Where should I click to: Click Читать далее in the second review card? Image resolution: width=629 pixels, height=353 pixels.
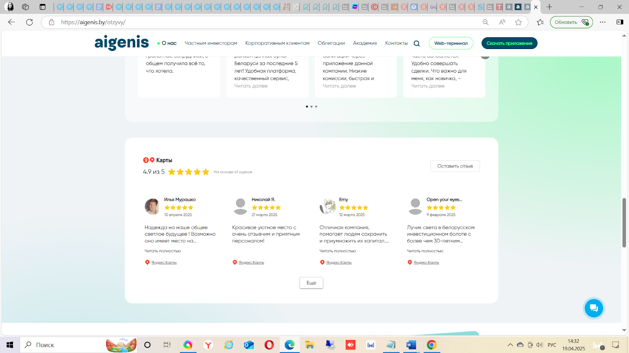tap(251, 86)
